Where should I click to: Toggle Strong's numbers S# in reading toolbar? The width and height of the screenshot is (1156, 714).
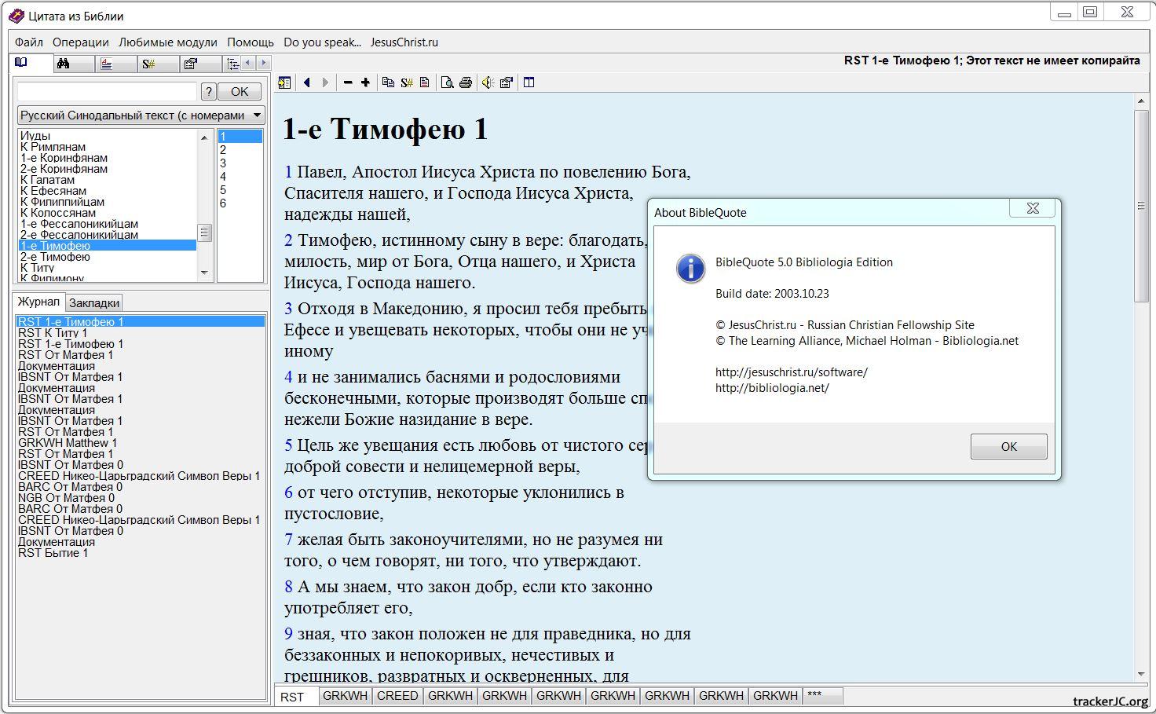[x=406, y=82]
